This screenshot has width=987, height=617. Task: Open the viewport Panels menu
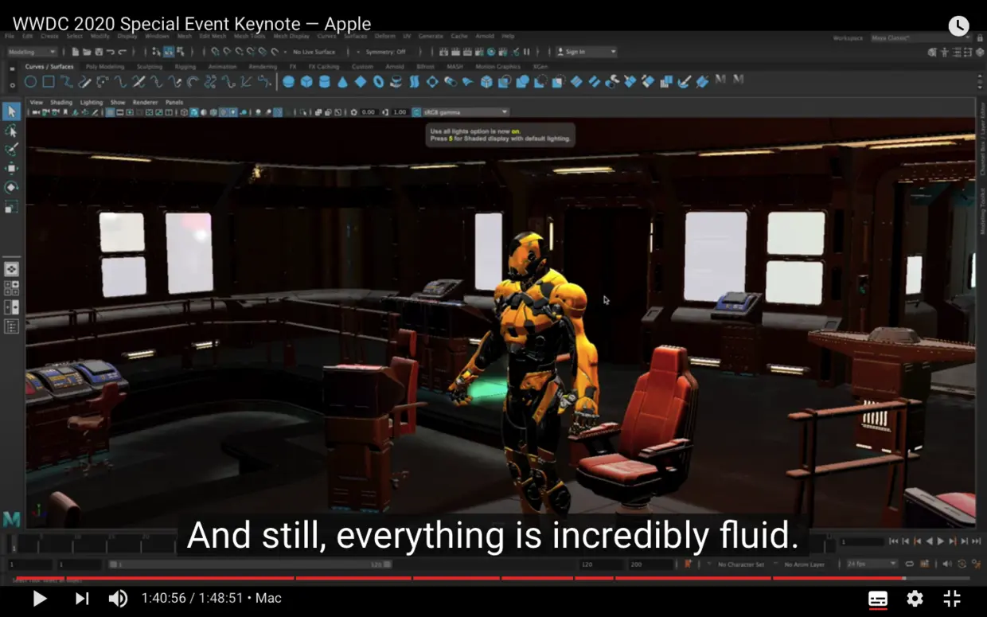(x=174, y=102)
